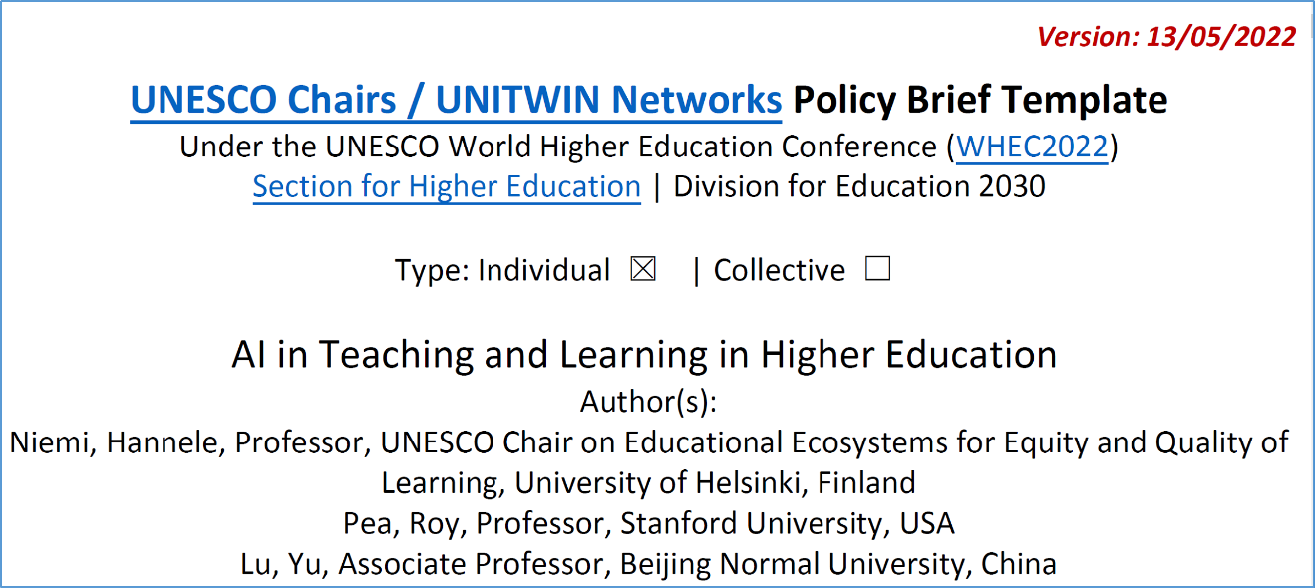The width and height of the screenshot is (1316, 588).
Task: Click the 'Collective' label text
Action: pos(779,271)
